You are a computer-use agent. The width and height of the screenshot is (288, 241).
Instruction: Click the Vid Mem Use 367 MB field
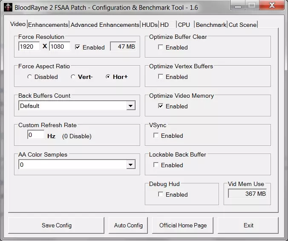tap(247, 194)
